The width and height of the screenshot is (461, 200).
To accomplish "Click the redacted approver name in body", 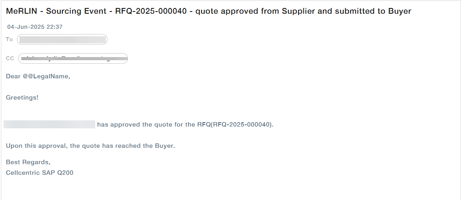I will click(x=49, y=124).
